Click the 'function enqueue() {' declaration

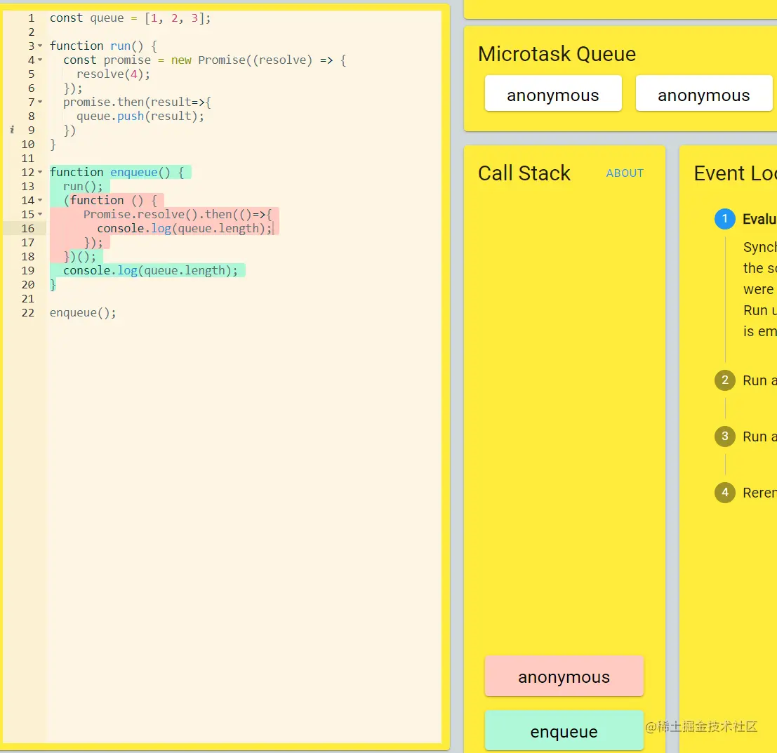[x=117, y=173]
